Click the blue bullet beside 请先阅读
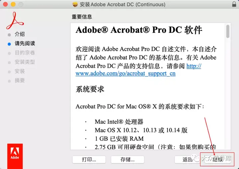Screen dimensions: 239x169 [x=9, y=44]
